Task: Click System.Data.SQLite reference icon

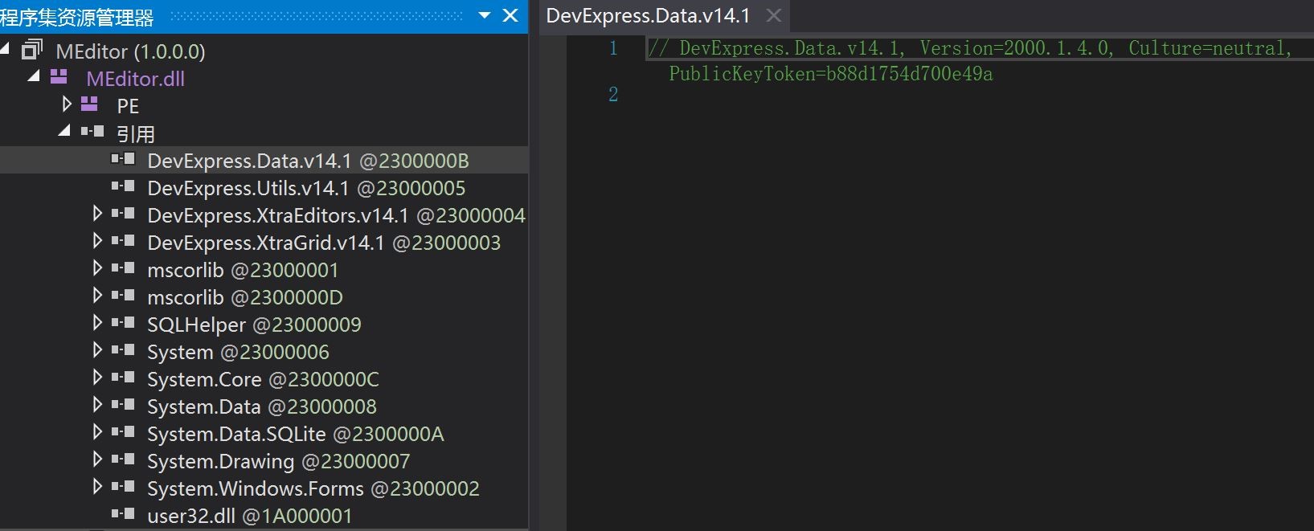Action: 123,432
